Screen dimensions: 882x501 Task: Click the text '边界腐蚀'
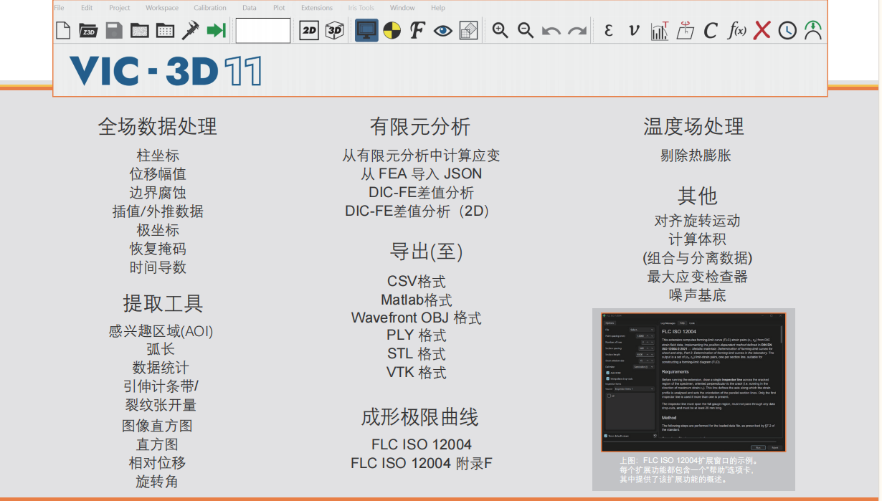[158, 193]
